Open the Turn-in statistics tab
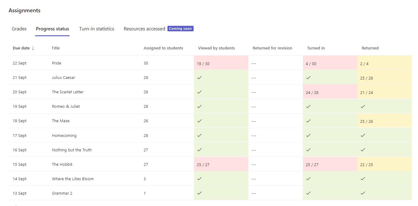The width and height of the screenshot is (418, 206). 97,29
